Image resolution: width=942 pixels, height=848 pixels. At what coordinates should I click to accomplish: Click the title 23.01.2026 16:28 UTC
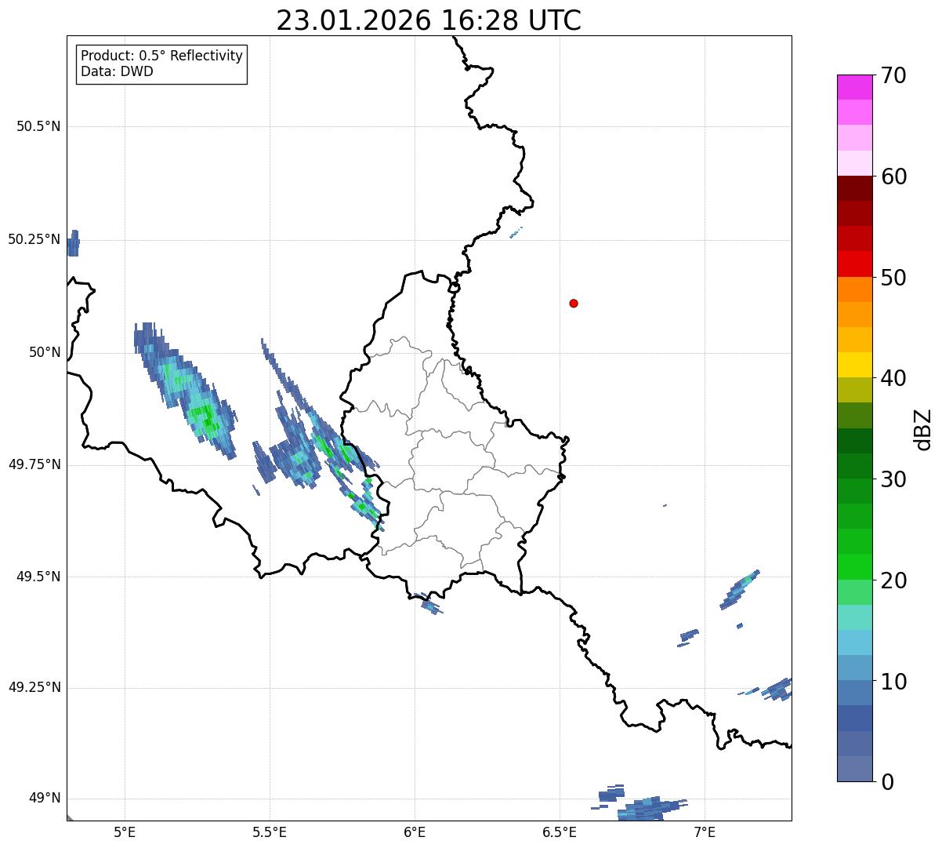pyautogui.click(x=429, y=20)
